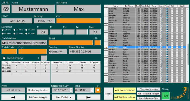Screen dimensions: 190x101
Task: Click the Time column header in pilot list
Action: point(154,6)
